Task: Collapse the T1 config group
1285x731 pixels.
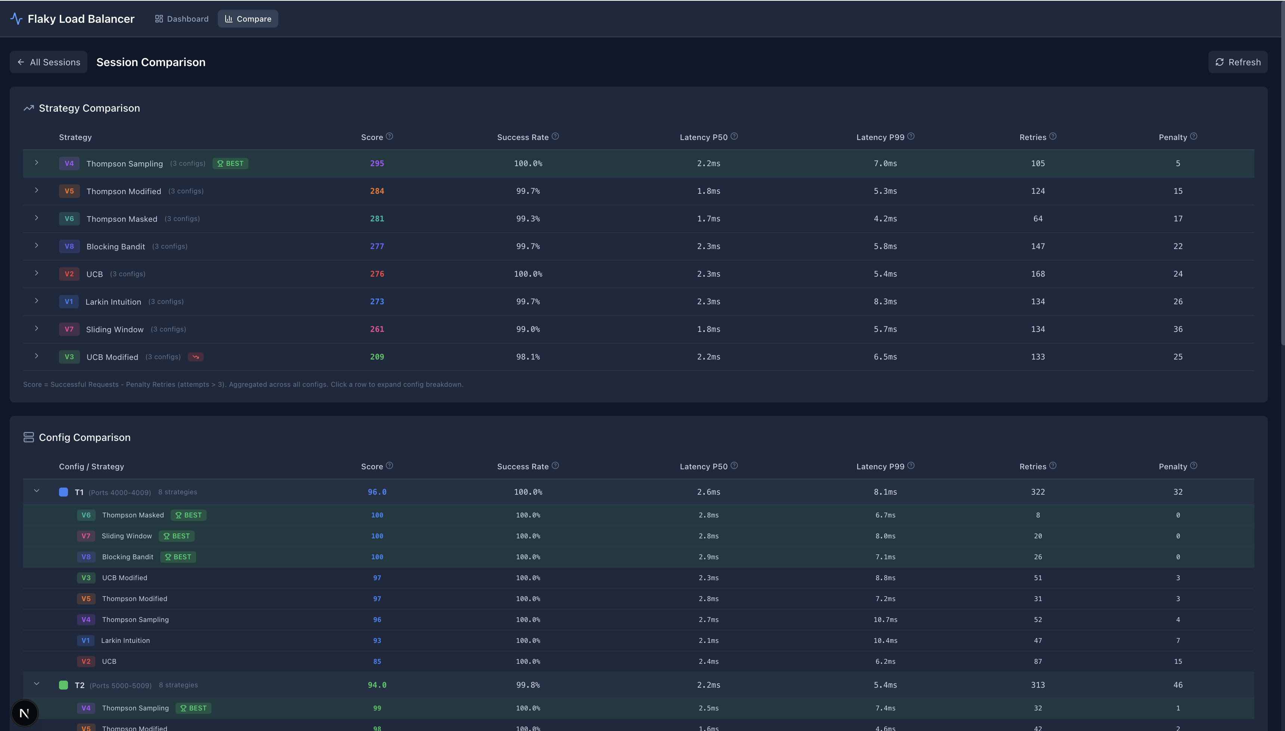Action: 37,491
